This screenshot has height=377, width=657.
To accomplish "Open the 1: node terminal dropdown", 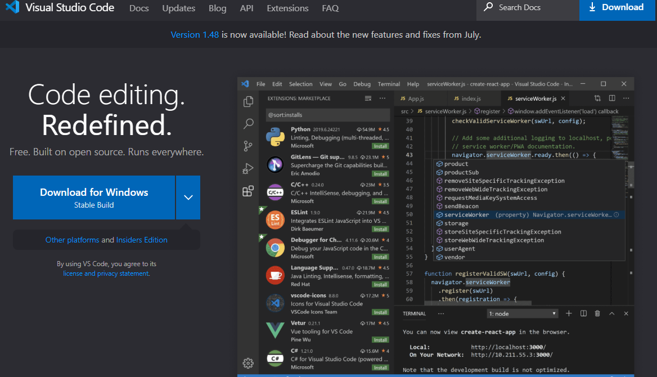I will click(523, 313).
